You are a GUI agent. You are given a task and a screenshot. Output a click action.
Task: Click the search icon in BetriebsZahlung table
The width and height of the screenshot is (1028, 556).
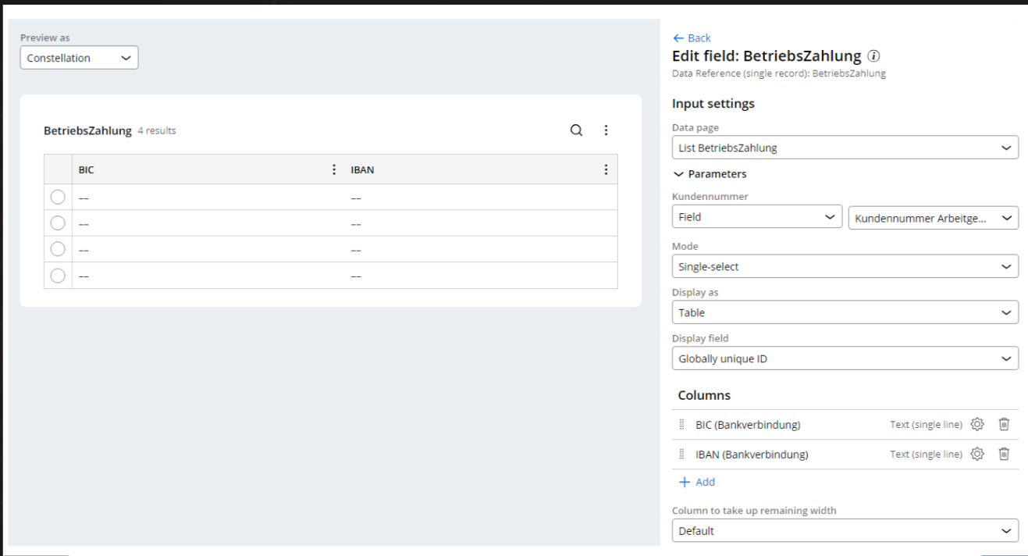(x=576, y=130)
